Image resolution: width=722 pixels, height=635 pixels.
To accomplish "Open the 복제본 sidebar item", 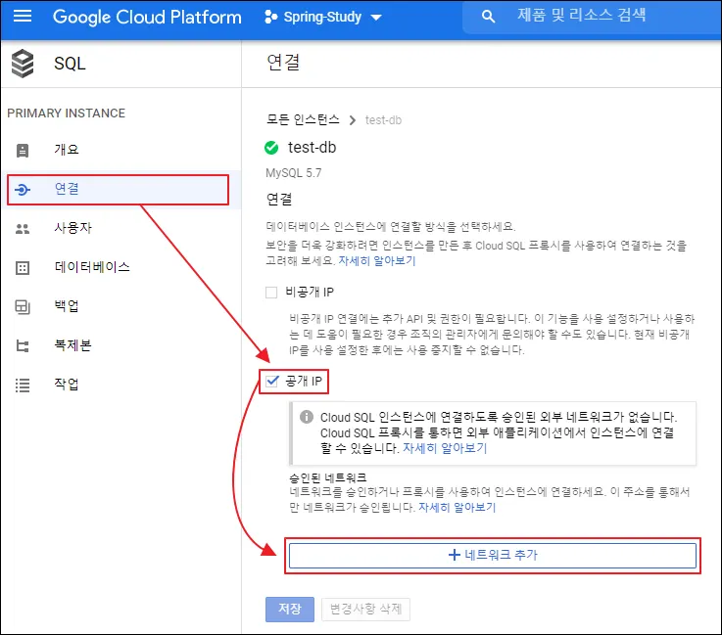I will coord(120,345).
